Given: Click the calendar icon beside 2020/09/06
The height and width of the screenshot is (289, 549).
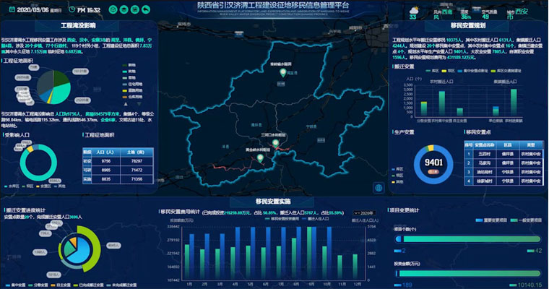Looking at the screenshot, I should click(12, 10).
